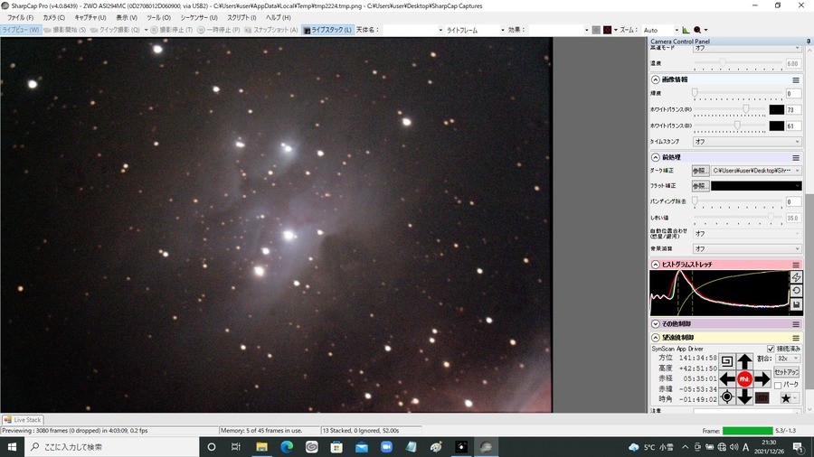
Task: Click the spiral search icon in telescope control
Action: (727, 361)
